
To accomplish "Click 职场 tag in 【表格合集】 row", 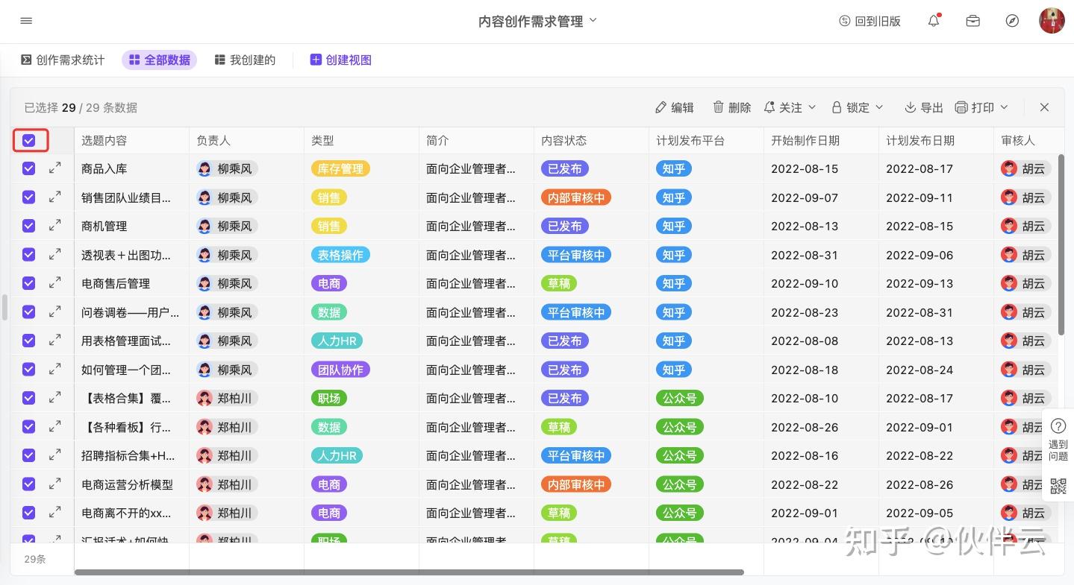I will pos(329,398).
